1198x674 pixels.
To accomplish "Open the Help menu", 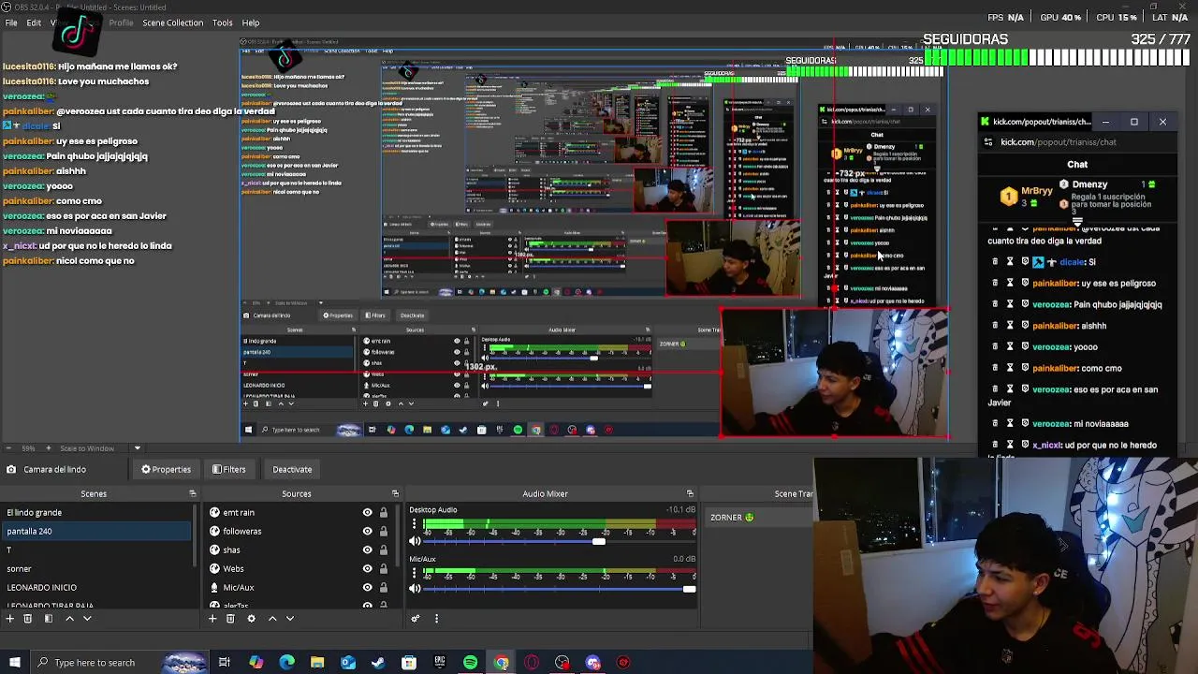I will pyautogui.click(x=251, y=23).
